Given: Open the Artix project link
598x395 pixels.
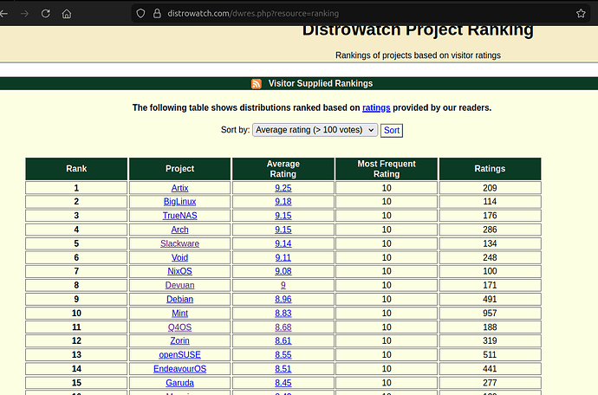Looking at the screenshot, I should pos(179,188).
